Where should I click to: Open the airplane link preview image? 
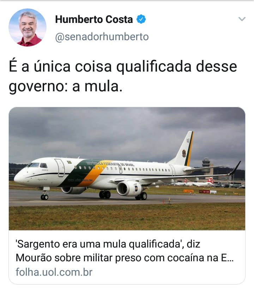point(127,169)
